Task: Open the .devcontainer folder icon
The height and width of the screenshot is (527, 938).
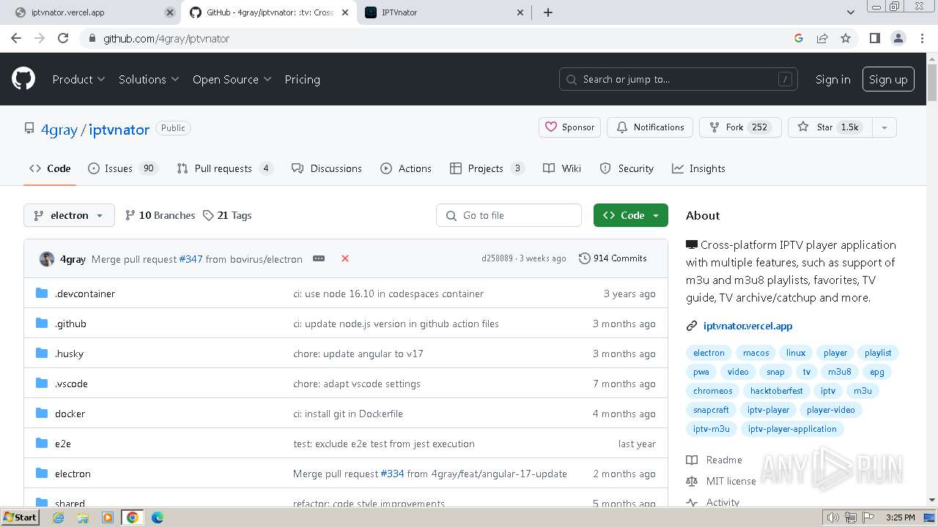Action: (x=42, y=294)
